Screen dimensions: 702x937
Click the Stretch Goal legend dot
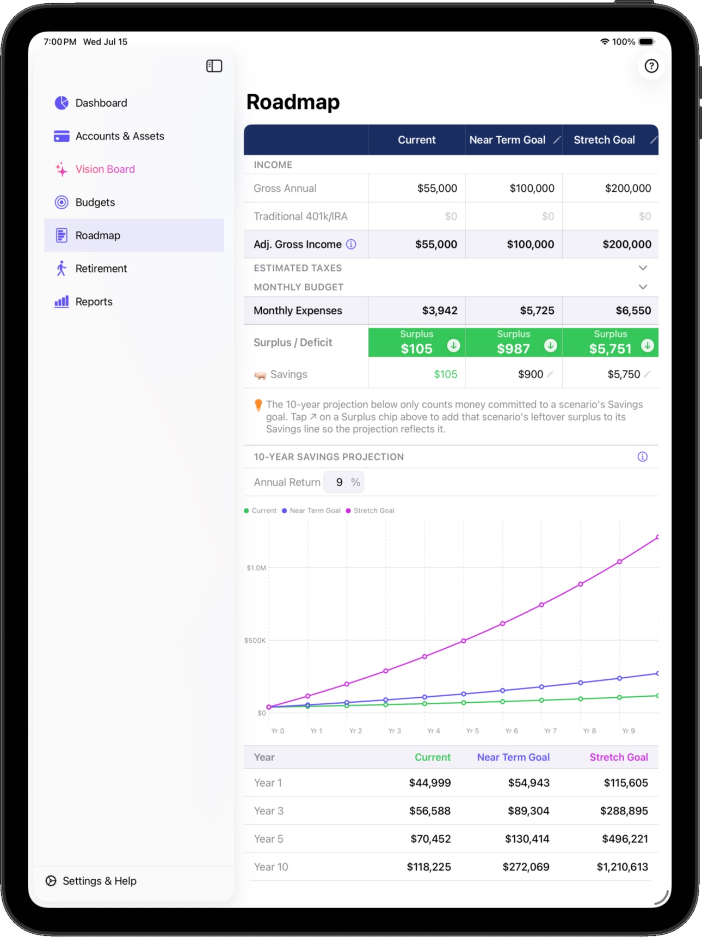(x=348, y=510)
